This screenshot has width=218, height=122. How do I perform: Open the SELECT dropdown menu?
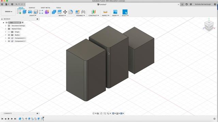(x=125, y=16)
